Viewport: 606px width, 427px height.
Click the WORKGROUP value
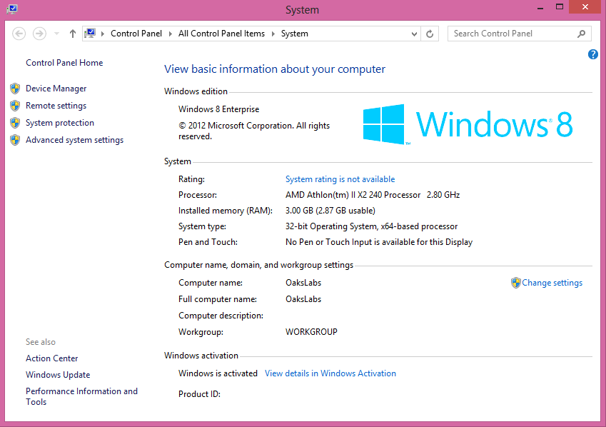pyautogui.click(x=311, y=332)
